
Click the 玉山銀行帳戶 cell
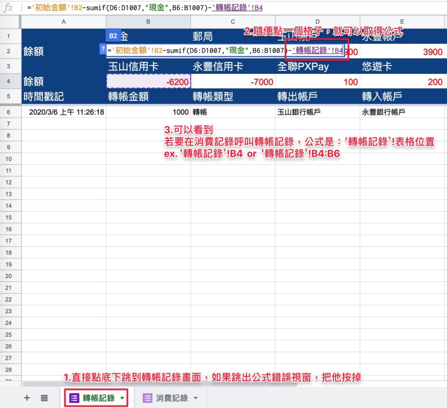pyautogui.click(x=318, y=112)
